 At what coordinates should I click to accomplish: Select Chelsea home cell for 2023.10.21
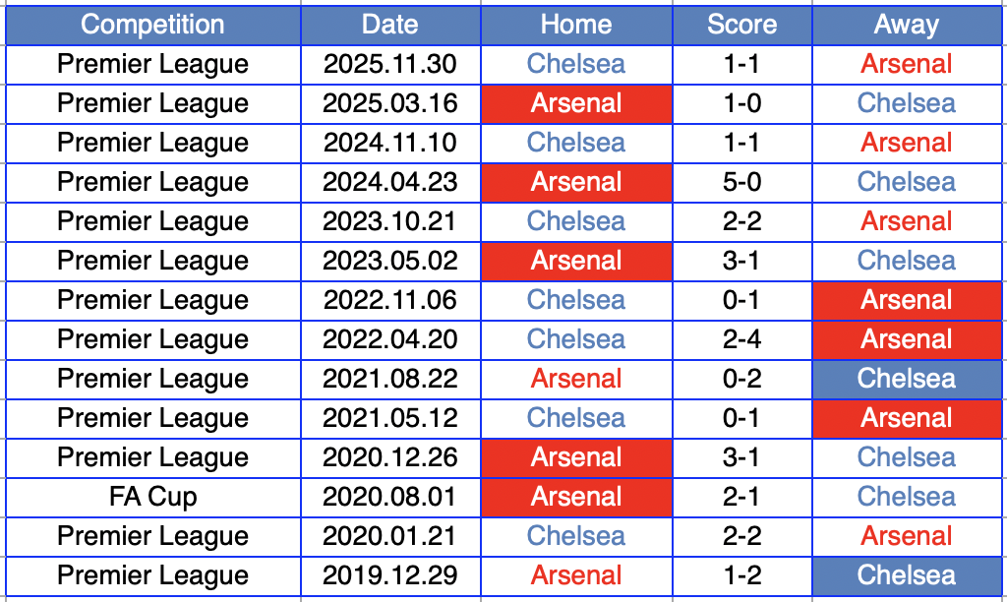point(576,221)
